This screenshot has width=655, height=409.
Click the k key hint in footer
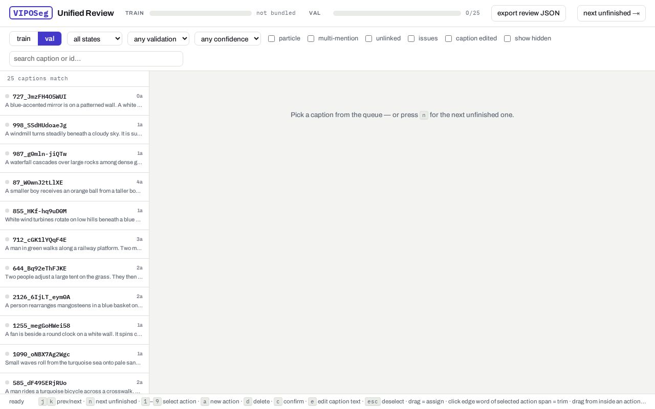tap(51, 402)
